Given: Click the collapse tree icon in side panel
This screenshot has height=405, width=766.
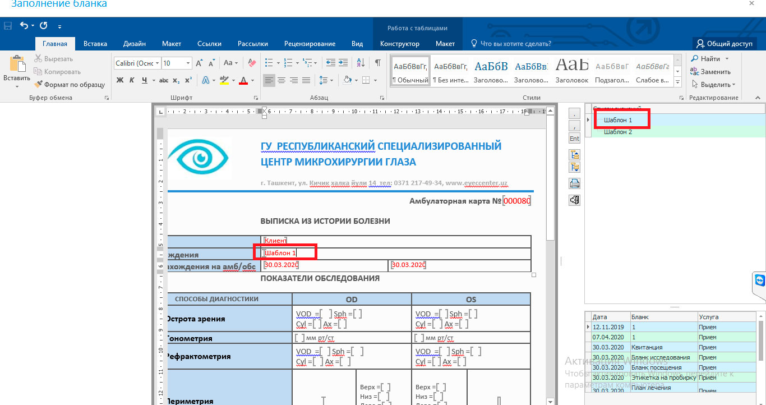Looking at the screenshot, I should (574, 154).
